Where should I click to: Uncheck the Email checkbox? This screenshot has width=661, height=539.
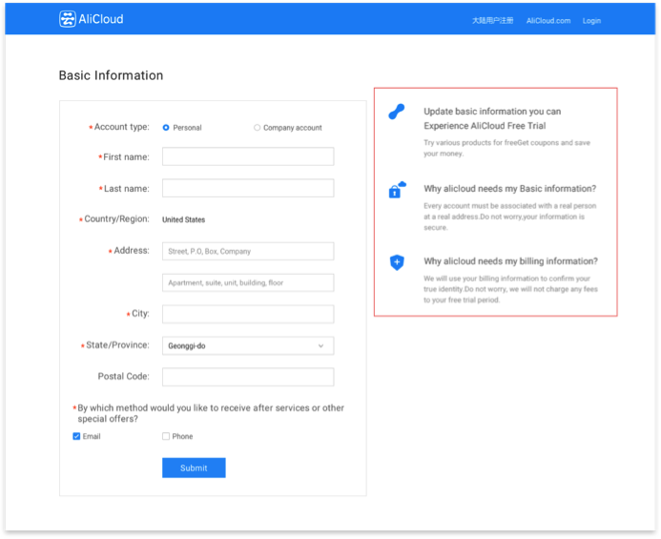(77, 437)
